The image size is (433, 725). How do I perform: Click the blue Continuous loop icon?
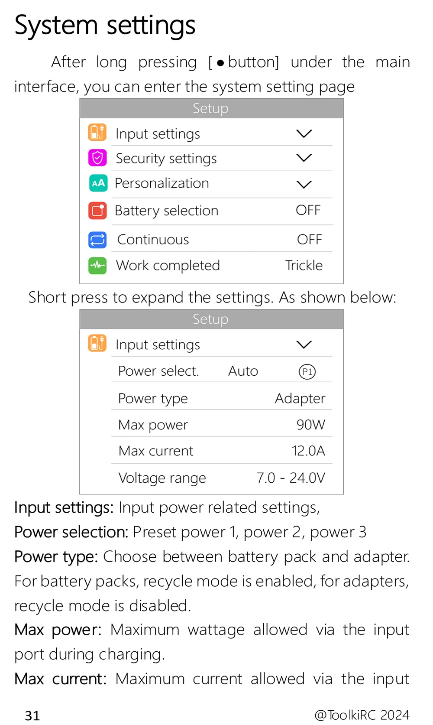[x=97, y=240]
